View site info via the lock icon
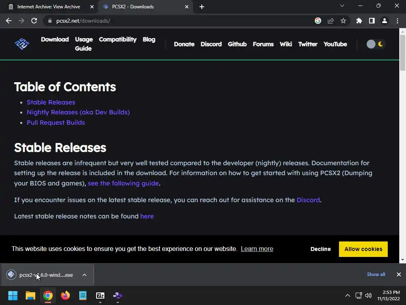Viewport: 406px width, 305px height. (50, 21)
